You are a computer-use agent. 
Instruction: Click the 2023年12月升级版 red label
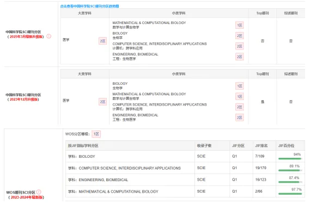pos(24,100)
